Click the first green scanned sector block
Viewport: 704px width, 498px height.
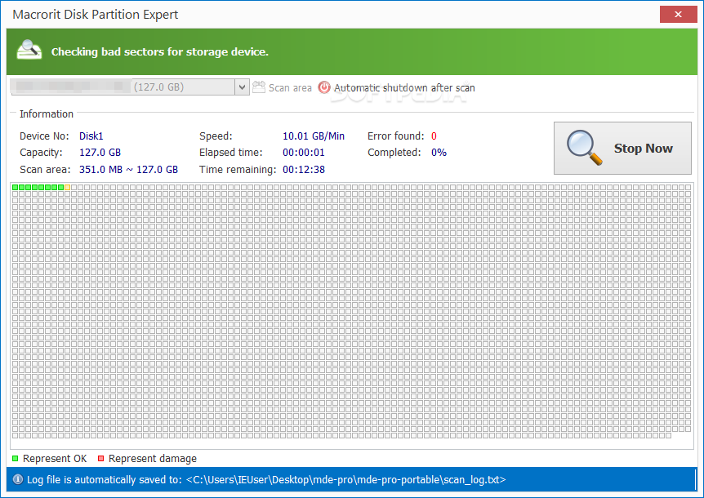16,187
